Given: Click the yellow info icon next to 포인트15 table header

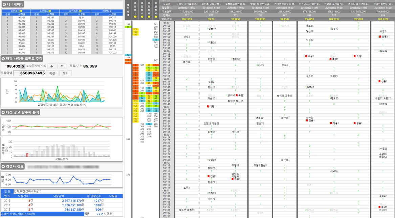Looking at the screenshot, I should click(x=81, y=11).
